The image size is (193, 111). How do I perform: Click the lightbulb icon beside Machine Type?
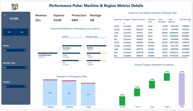point(86,37)
